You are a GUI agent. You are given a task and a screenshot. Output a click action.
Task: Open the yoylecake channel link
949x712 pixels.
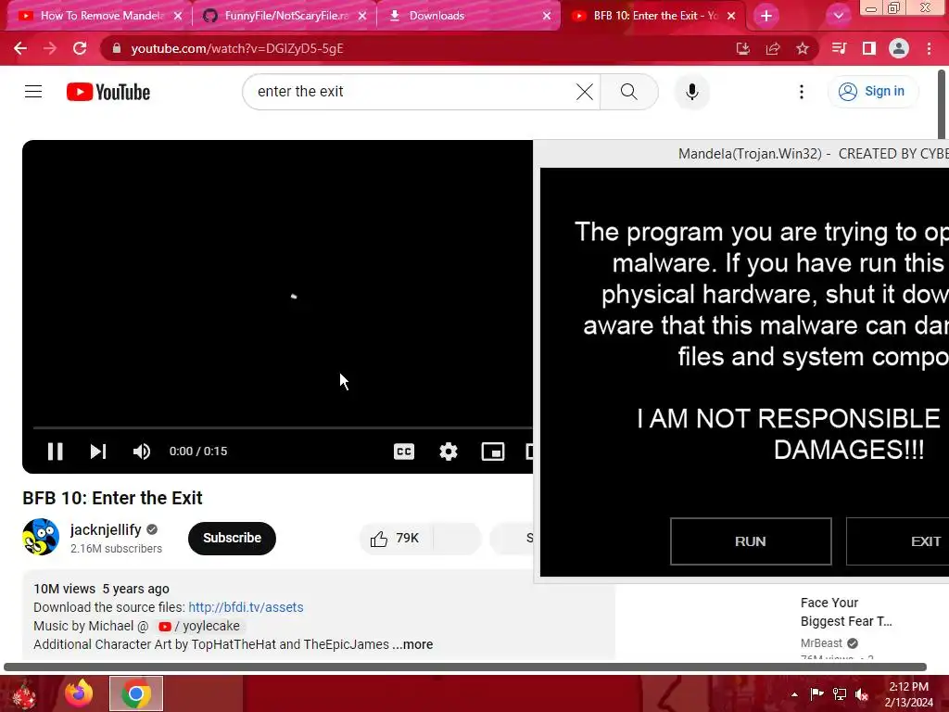pyautogui.click(x=199, y=626)
